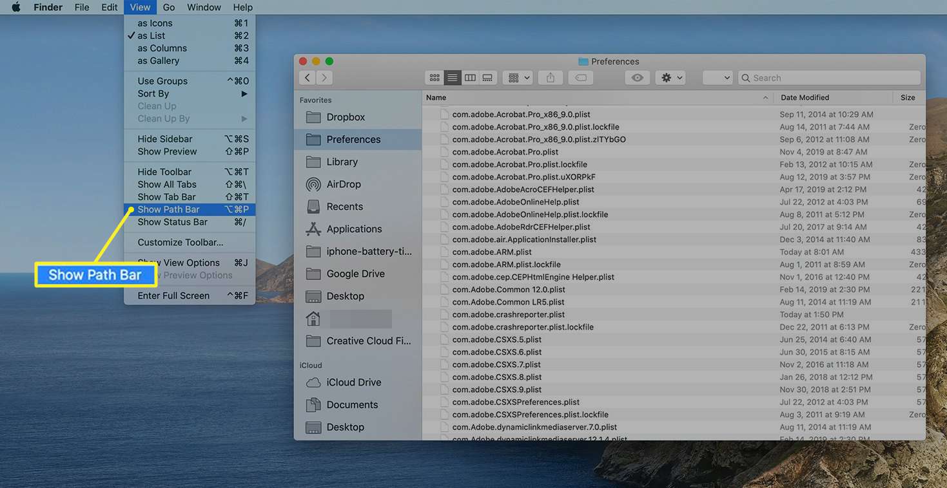The height and width of the screenshot is (488, 947).
Task: Open Applications from the sidebar
Action: point(354,229)
